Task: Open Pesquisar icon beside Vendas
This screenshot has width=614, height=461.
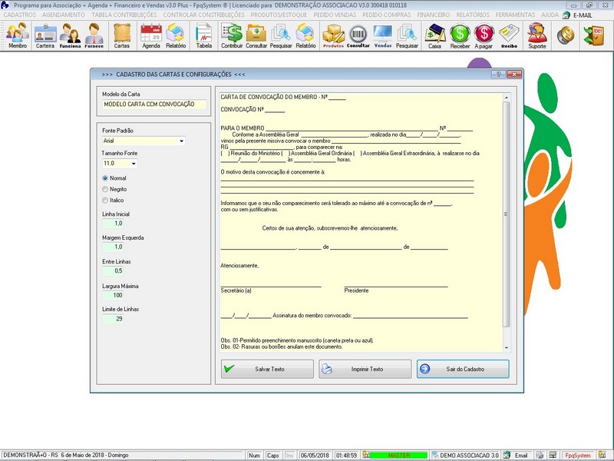Action: click(x=407, y=35)
